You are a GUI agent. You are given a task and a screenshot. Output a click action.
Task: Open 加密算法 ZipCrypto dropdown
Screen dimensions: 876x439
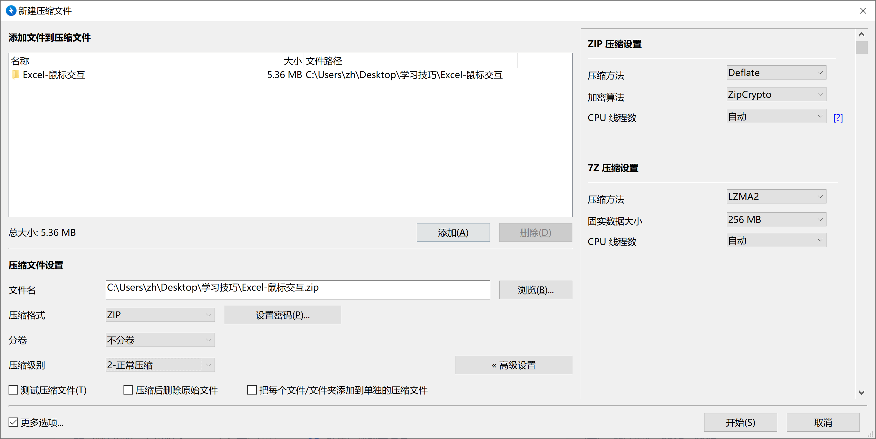click(x=776, y=94)
